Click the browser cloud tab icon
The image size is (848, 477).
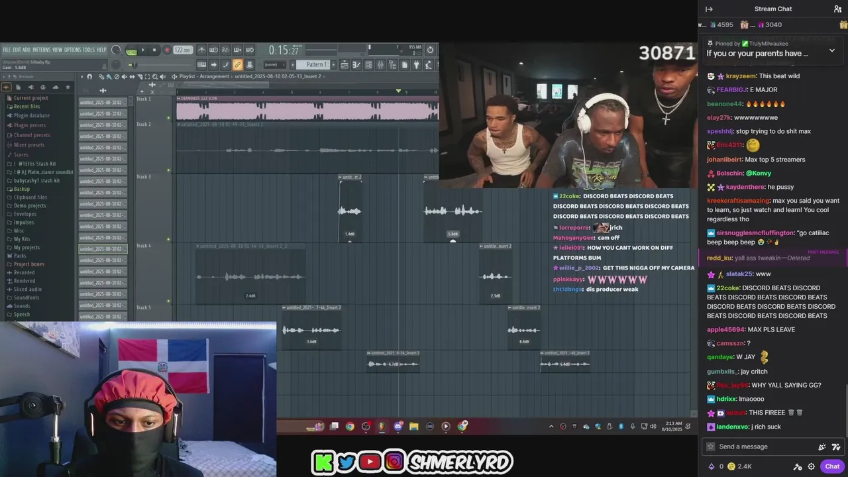tap(56, 87)
